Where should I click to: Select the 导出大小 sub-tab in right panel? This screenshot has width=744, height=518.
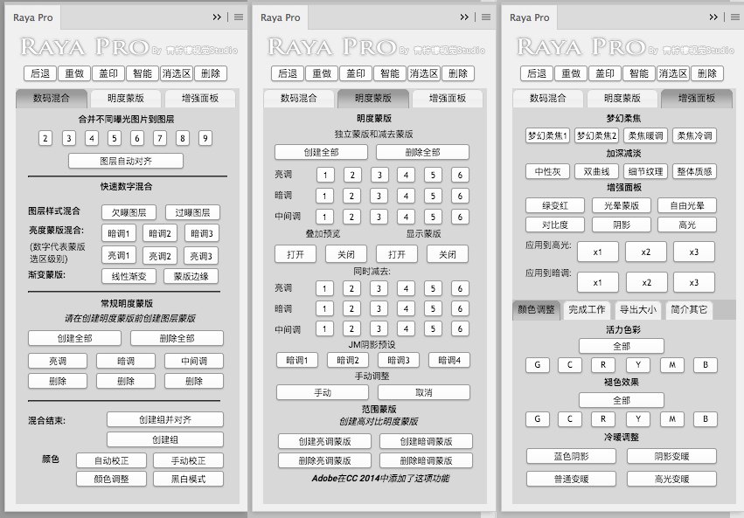pos(637,309)
